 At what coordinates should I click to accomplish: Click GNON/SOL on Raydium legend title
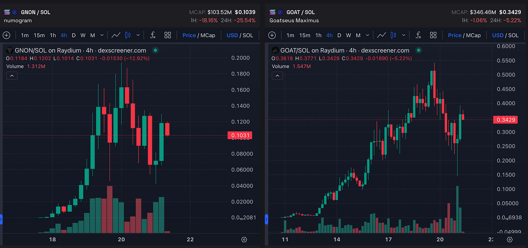point(81,50)
